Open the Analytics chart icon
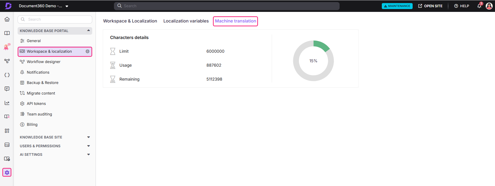495x186 pixels. 7,103
